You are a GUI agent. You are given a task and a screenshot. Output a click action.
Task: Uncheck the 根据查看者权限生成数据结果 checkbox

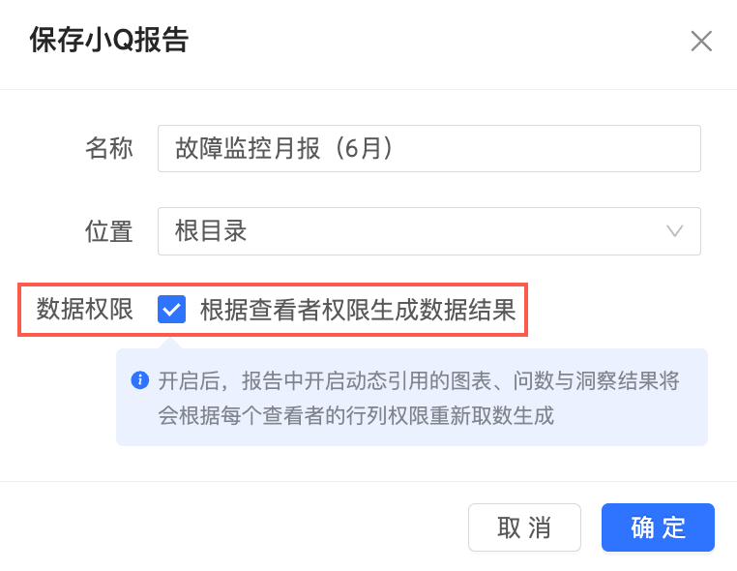click(x=172, y=310)
